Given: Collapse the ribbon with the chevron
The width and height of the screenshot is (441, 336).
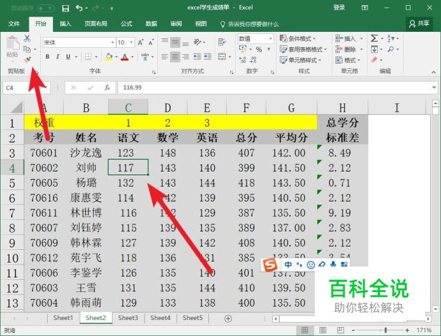Looking at the screenshot, I should tap(434, 72).
